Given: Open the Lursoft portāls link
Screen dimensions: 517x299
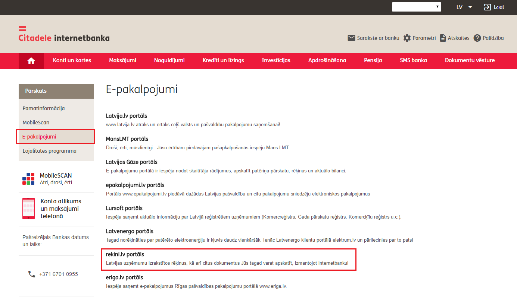Looking at the screenshot, I should tap(124, 208).
